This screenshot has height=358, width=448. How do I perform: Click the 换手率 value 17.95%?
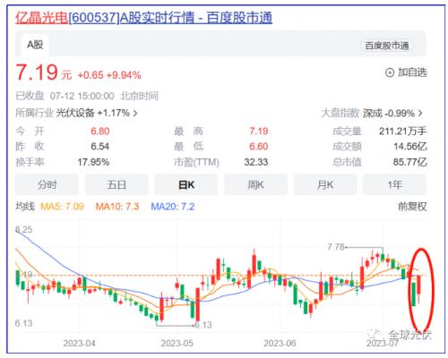(x=93, y=162)
